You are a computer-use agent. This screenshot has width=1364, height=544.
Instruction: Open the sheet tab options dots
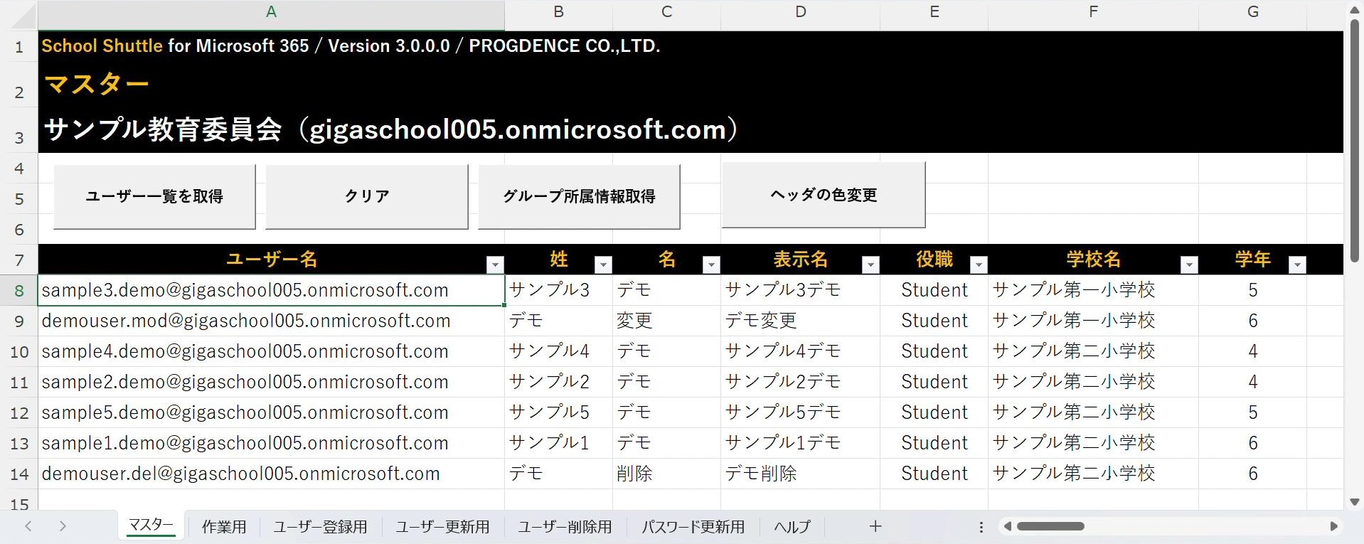981,527
